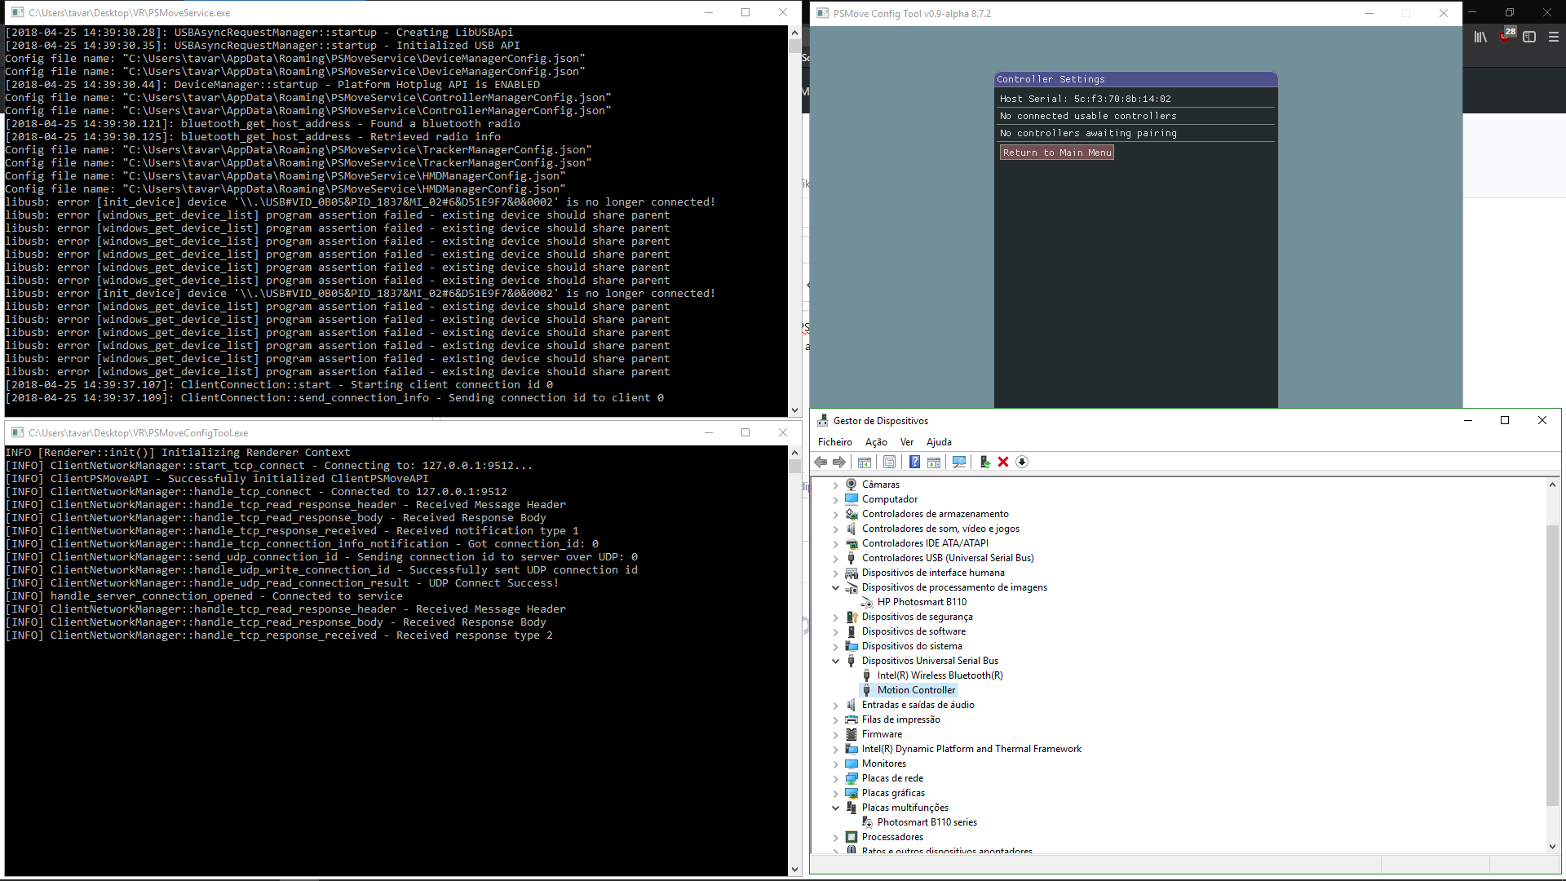Select the Motion Controller device entry
Image resolution: width=1566 pixels, height=881 pixels.
point(916,689)
